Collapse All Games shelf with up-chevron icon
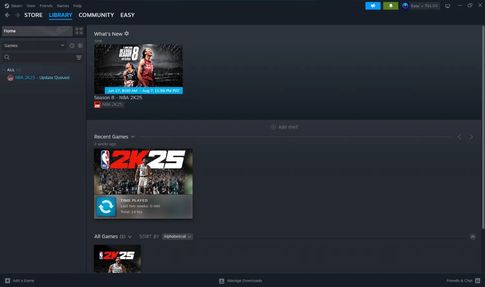The image size is (485, 287). click(473, 237)
